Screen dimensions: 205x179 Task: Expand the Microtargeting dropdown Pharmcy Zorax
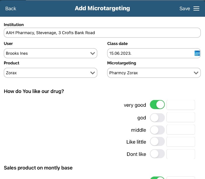[x=154, y=73]
